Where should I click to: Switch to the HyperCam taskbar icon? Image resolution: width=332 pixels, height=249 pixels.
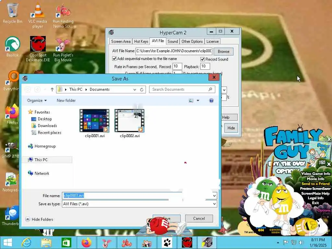pyautogui.click(x=207, y=243)
